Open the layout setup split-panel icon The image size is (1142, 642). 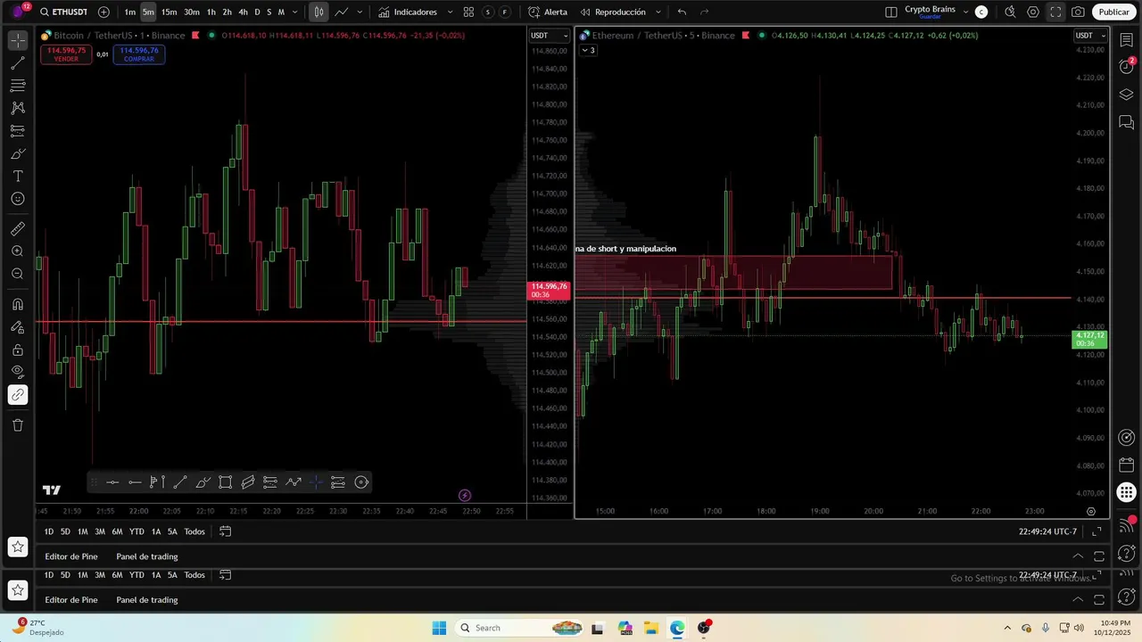[x=891, y=12]
